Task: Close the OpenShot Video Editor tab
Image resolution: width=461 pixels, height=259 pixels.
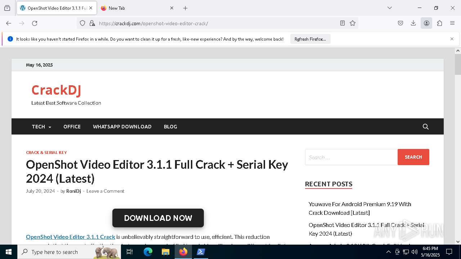Action: [x=91, y=8]
